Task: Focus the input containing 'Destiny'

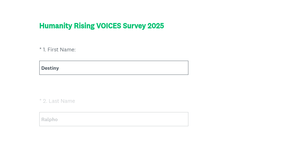Action: pyautogui.click(x=114, y=68)
